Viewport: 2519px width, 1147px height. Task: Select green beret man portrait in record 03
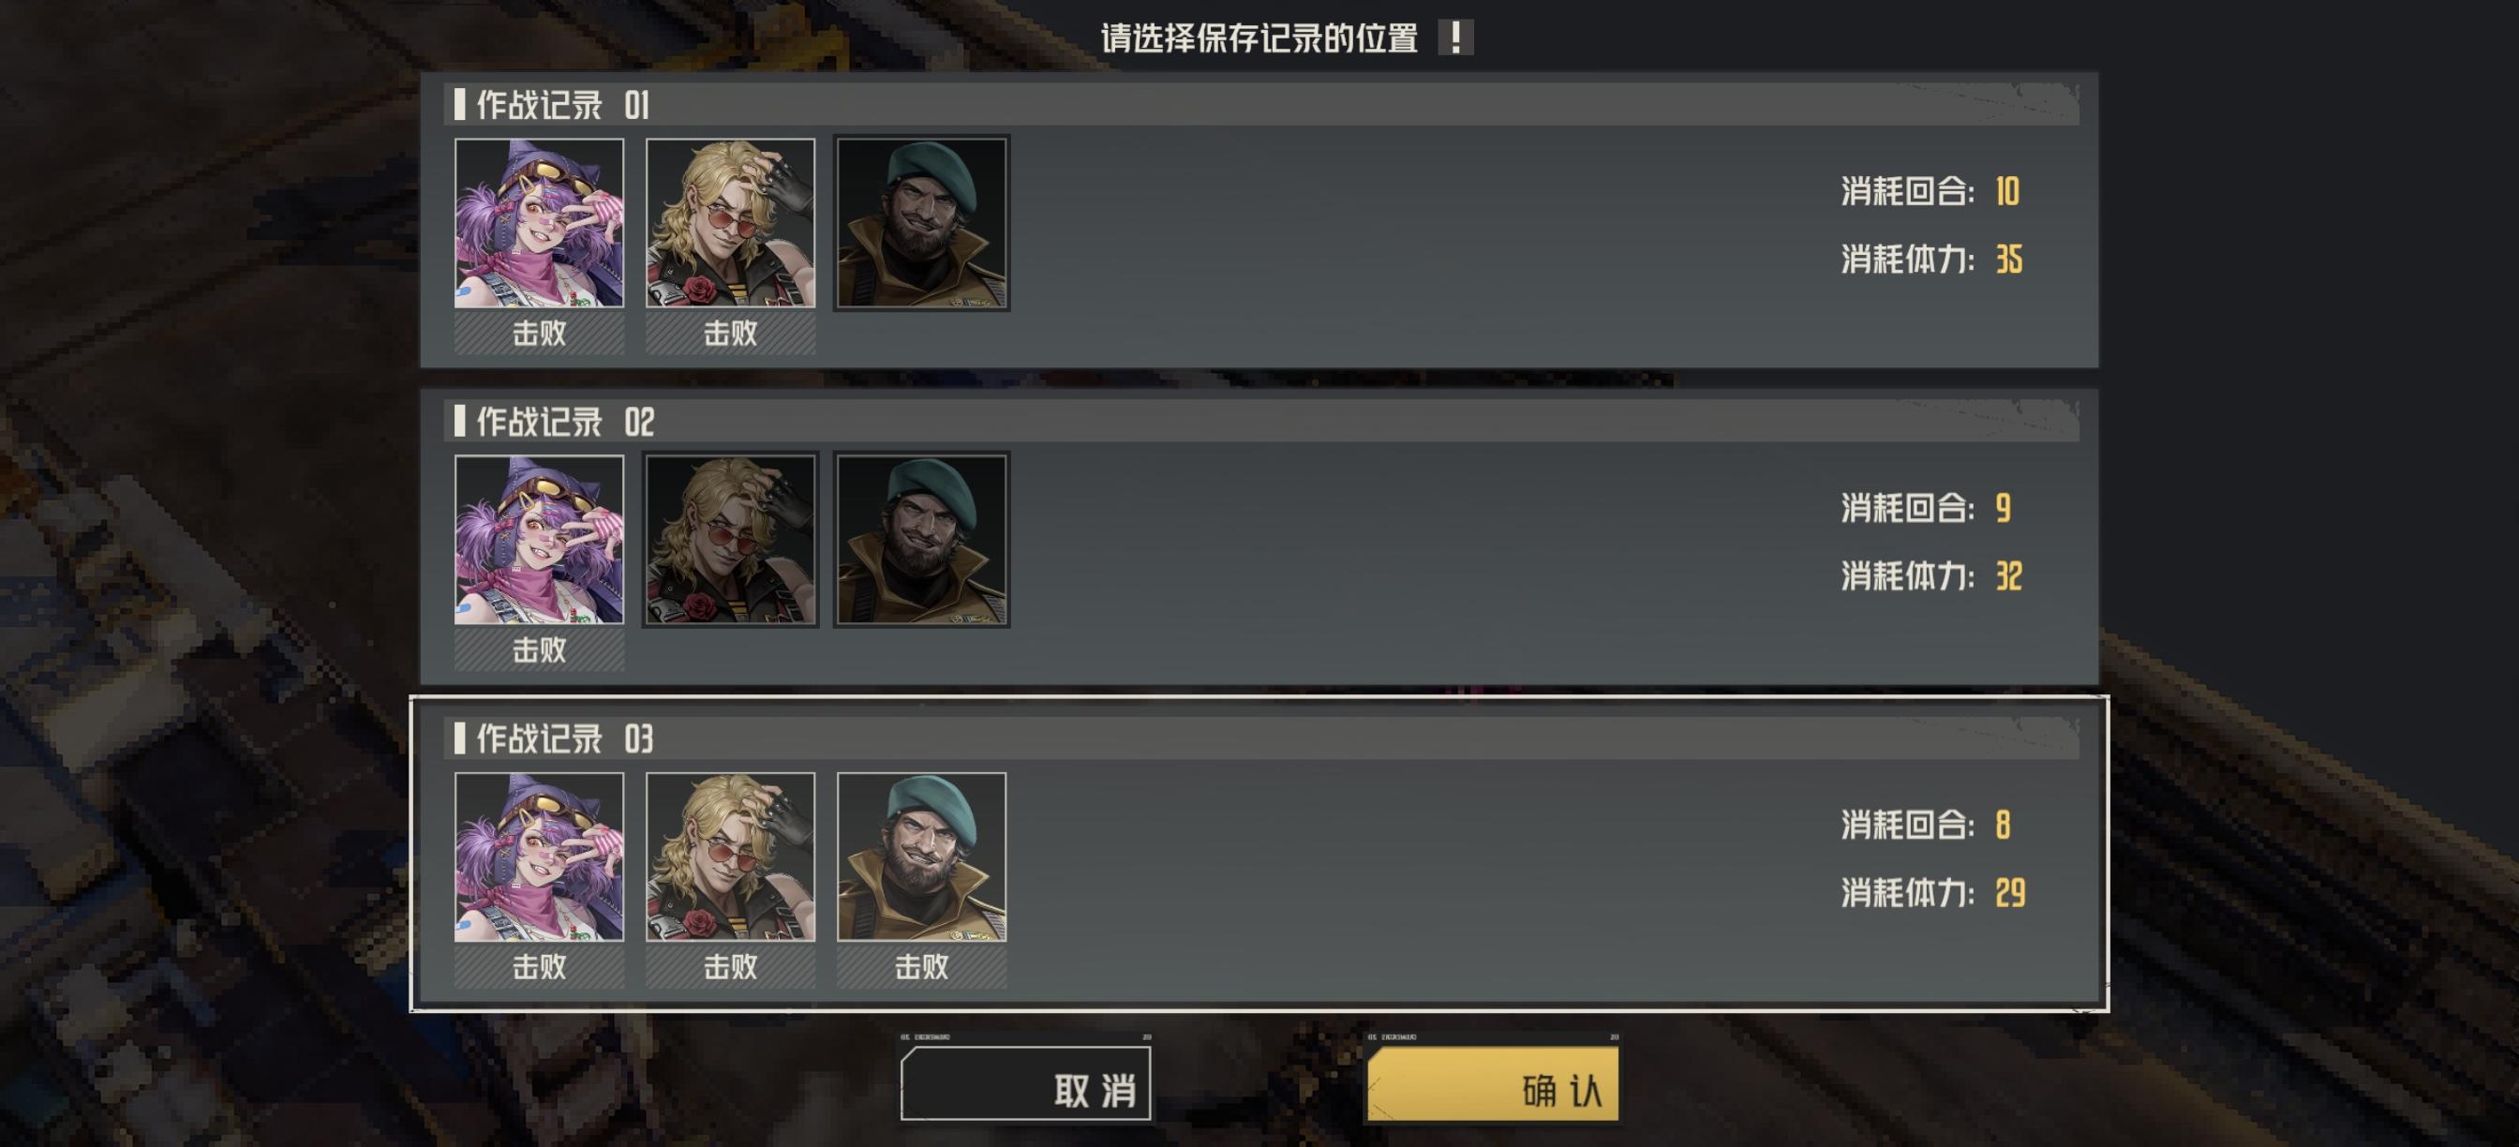point(921,857)
